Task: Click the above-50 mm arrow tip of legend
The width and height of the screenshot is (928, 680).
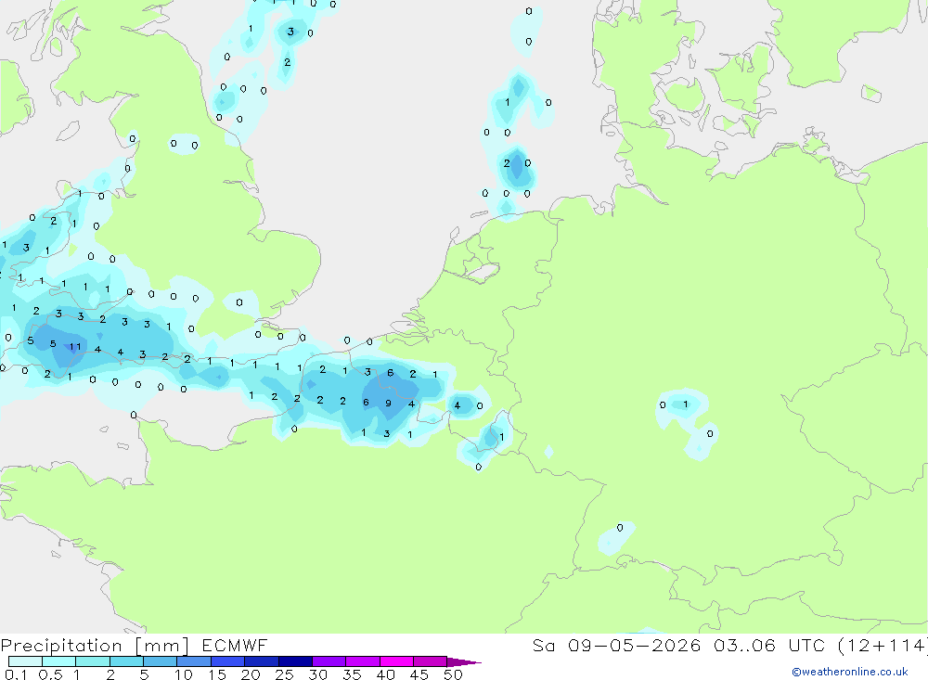Action: click(x=465, y=661)
